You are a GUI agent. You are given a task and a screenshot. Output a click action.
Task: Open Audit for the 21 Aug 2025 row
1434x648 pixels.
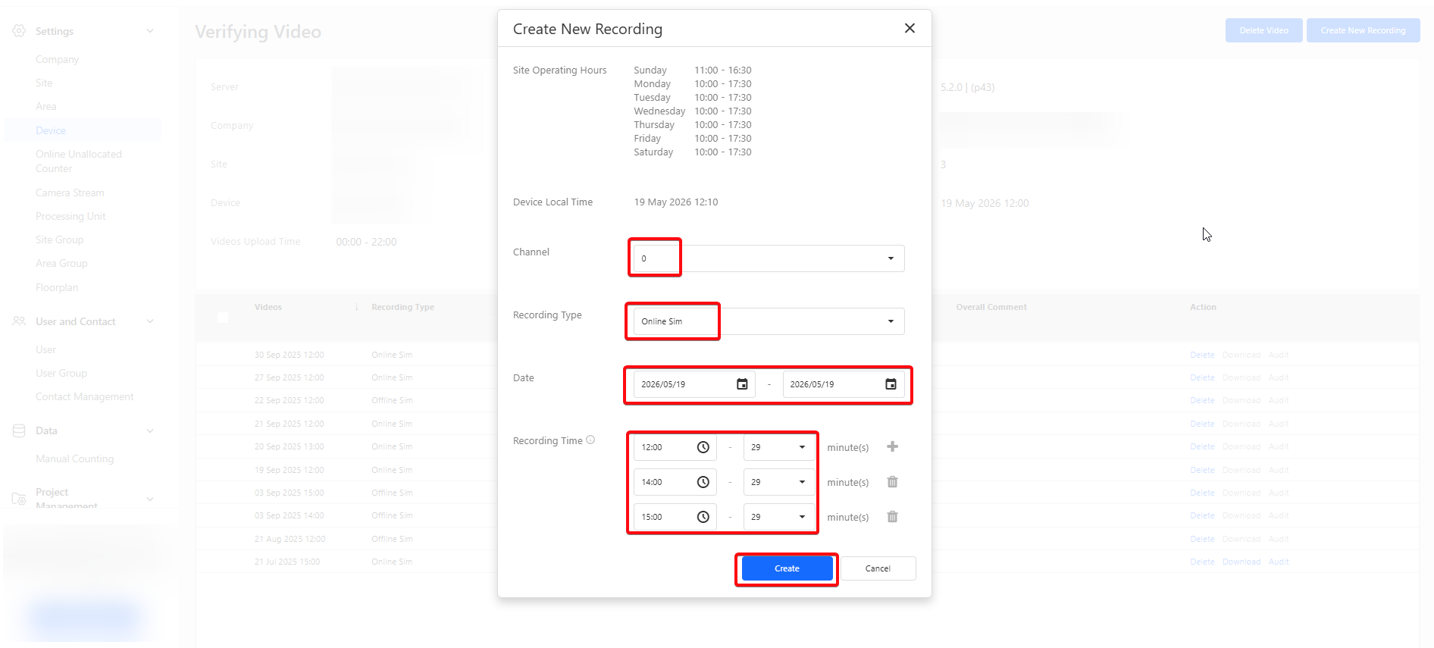click(1279, 539)
